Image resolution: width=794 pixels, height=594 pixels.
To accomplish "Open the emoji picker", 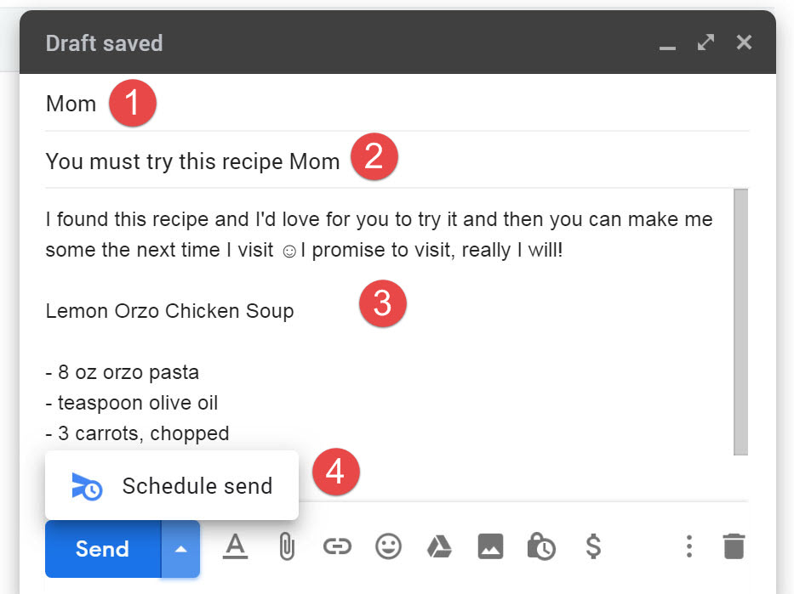I will coord(388,546).
